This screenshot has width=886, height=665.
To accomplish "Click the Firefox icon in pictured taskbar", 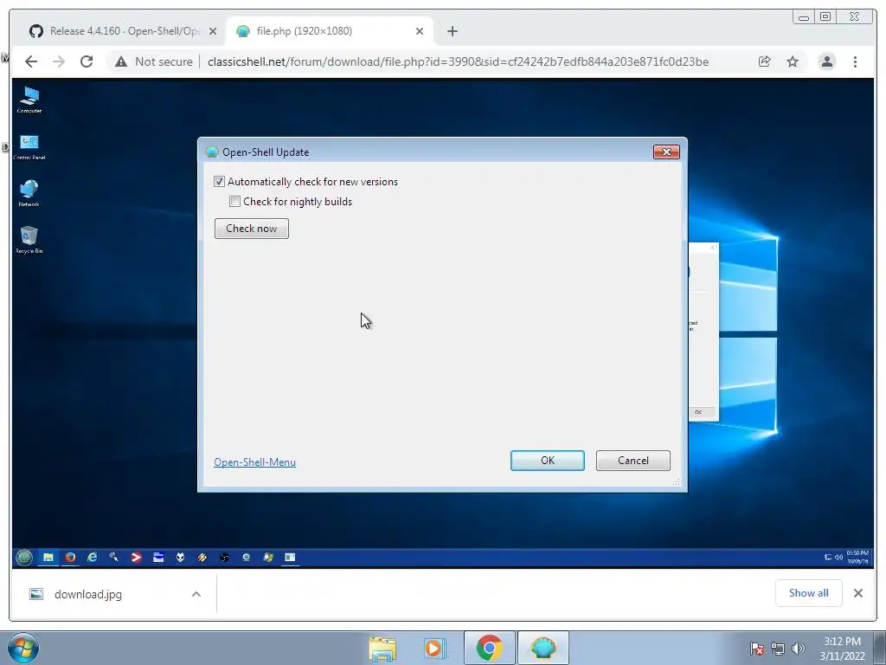I will 70,558.
